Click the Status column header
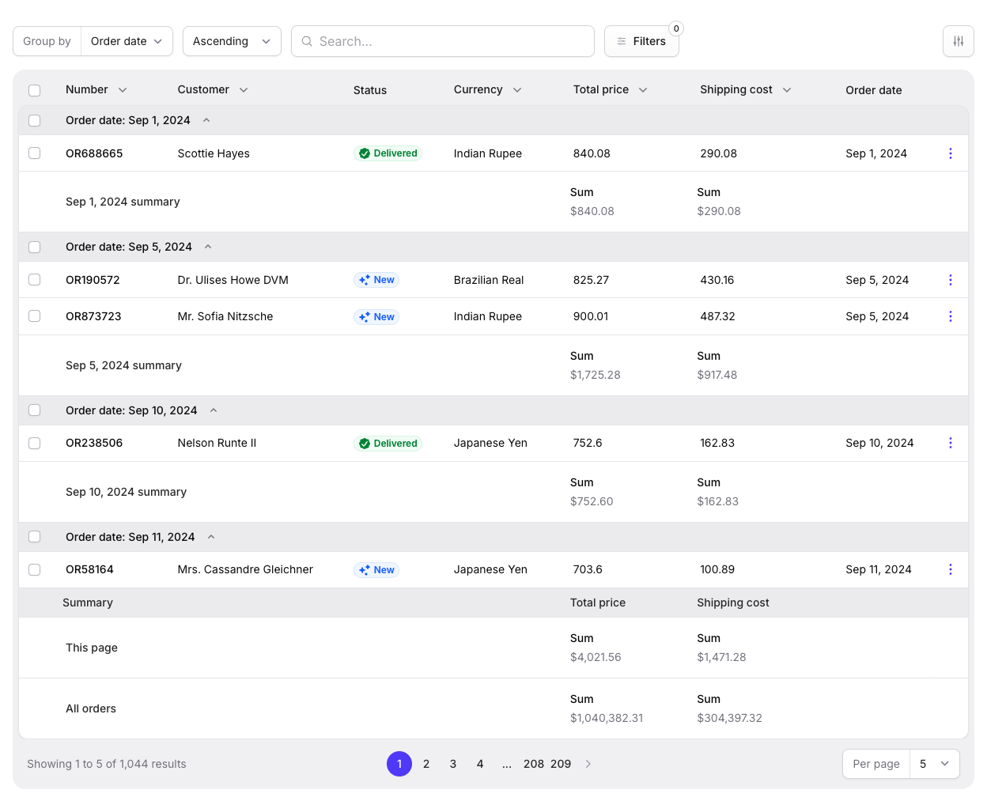The image size is (987, 801). click(x=370, y=90)
